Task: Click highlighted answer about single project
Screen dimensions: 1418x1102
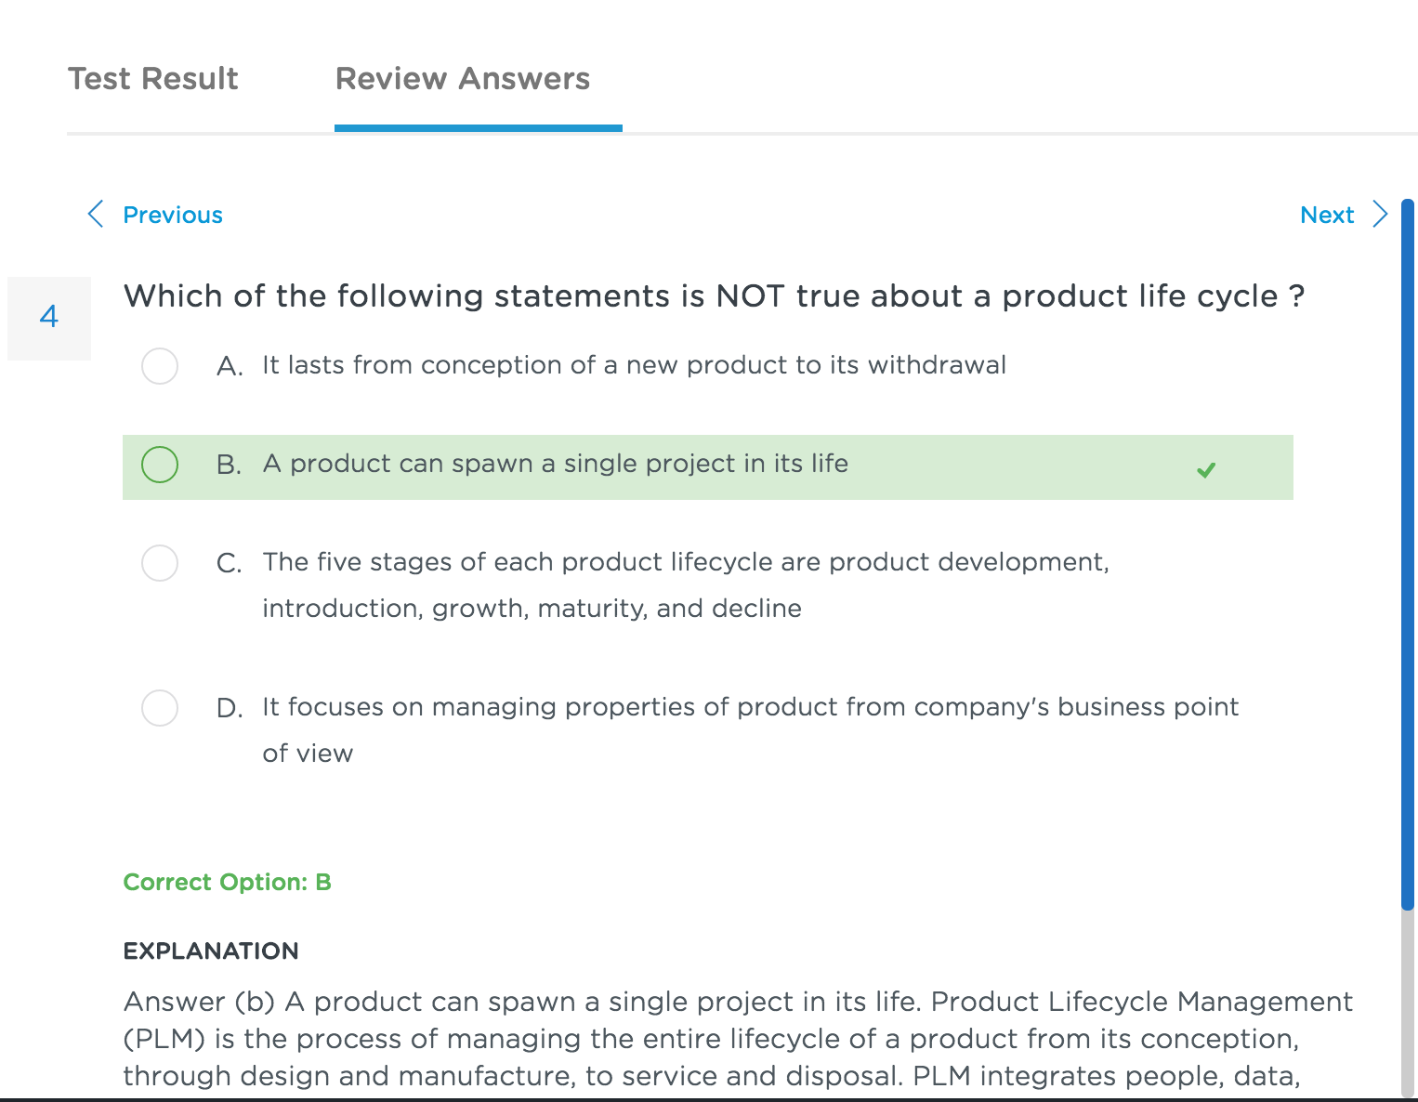Action: 708,467
